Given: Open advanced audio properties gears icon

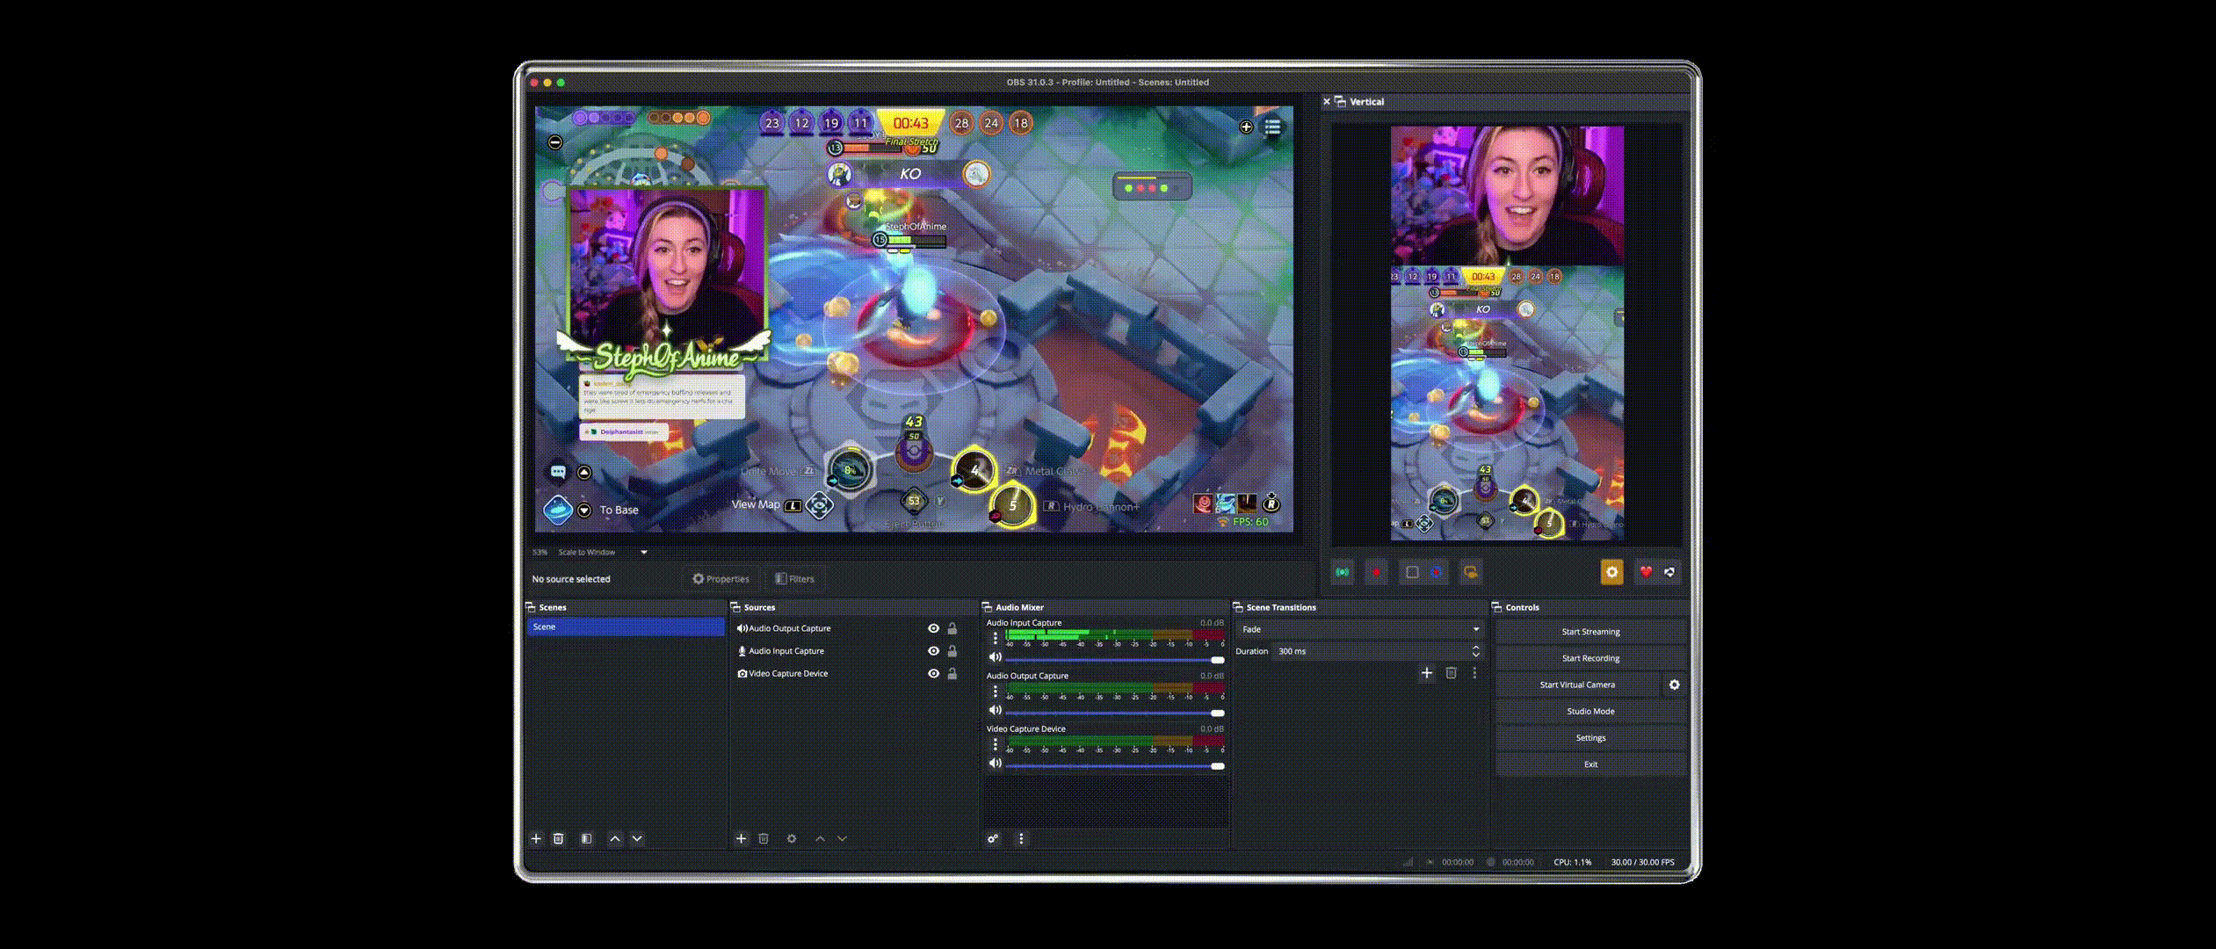Looking at the screenshot, I should pos(993,838).
